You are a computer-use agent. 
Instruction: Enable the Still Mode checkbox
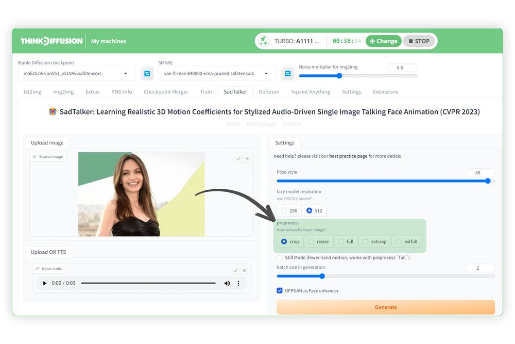pos(280,257)
